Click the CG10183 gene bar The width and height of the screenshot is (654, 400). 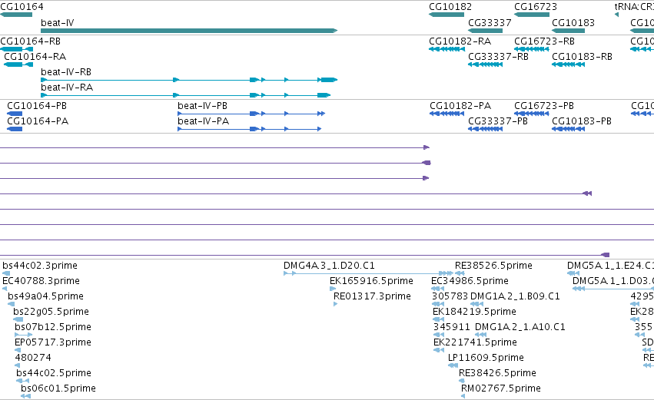(568, 31)
